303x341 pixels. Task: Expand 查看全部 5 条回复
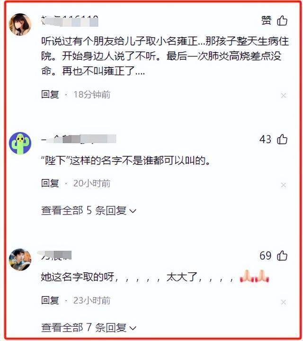pyautogui.click(x=89, y=210)
